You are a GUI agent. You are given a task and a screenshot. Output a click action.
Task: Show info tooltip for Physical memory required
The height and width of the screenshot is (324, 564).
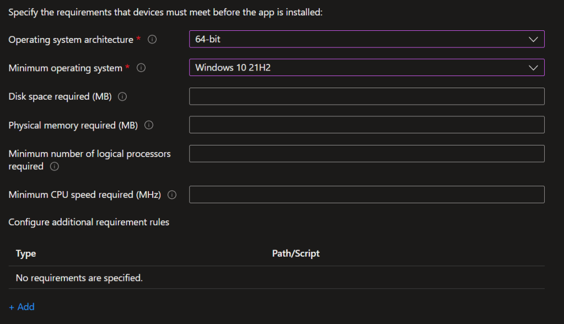pyautogui.click(x=149, y=126)
